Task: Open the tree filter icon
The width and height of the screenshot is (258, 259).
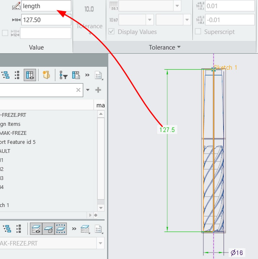Action: [63, 75]
